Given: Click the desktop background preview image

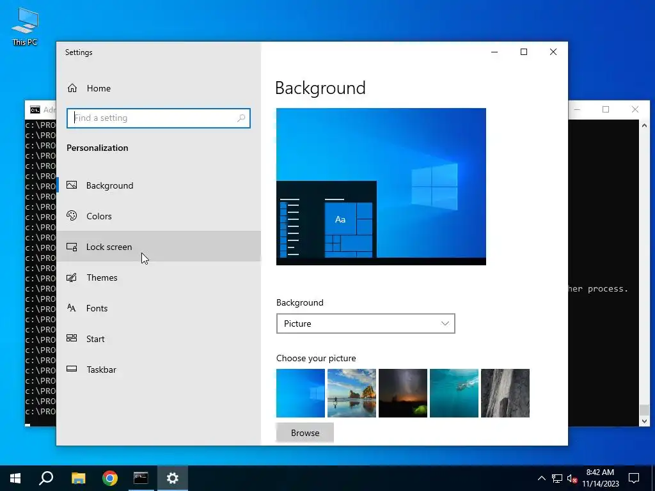Looking at the screenshot, I should 381,187.
